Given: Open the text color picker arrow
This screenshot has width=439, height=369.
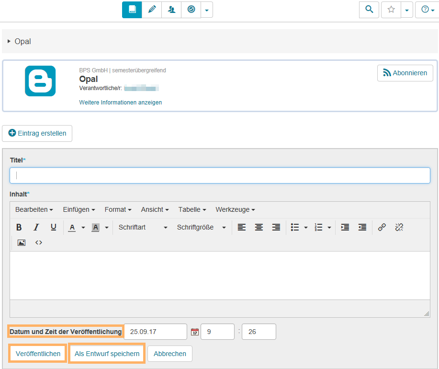Looking at the screenshot, I should click(83, 228).
